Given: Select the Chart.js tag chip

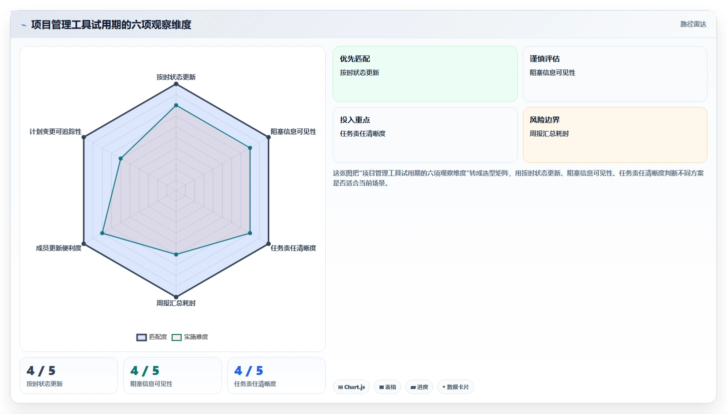Looking at the screenshot, I should pyautogui.click(x=351, y=387).
